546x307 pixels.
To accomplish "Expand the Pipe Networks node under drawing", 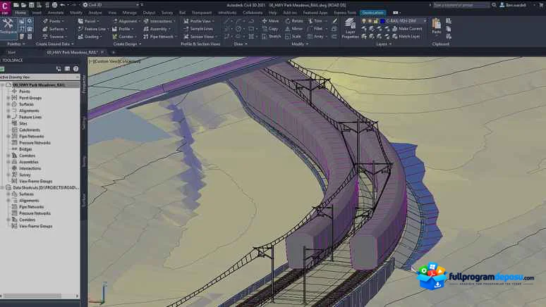I will pos(8,137).
